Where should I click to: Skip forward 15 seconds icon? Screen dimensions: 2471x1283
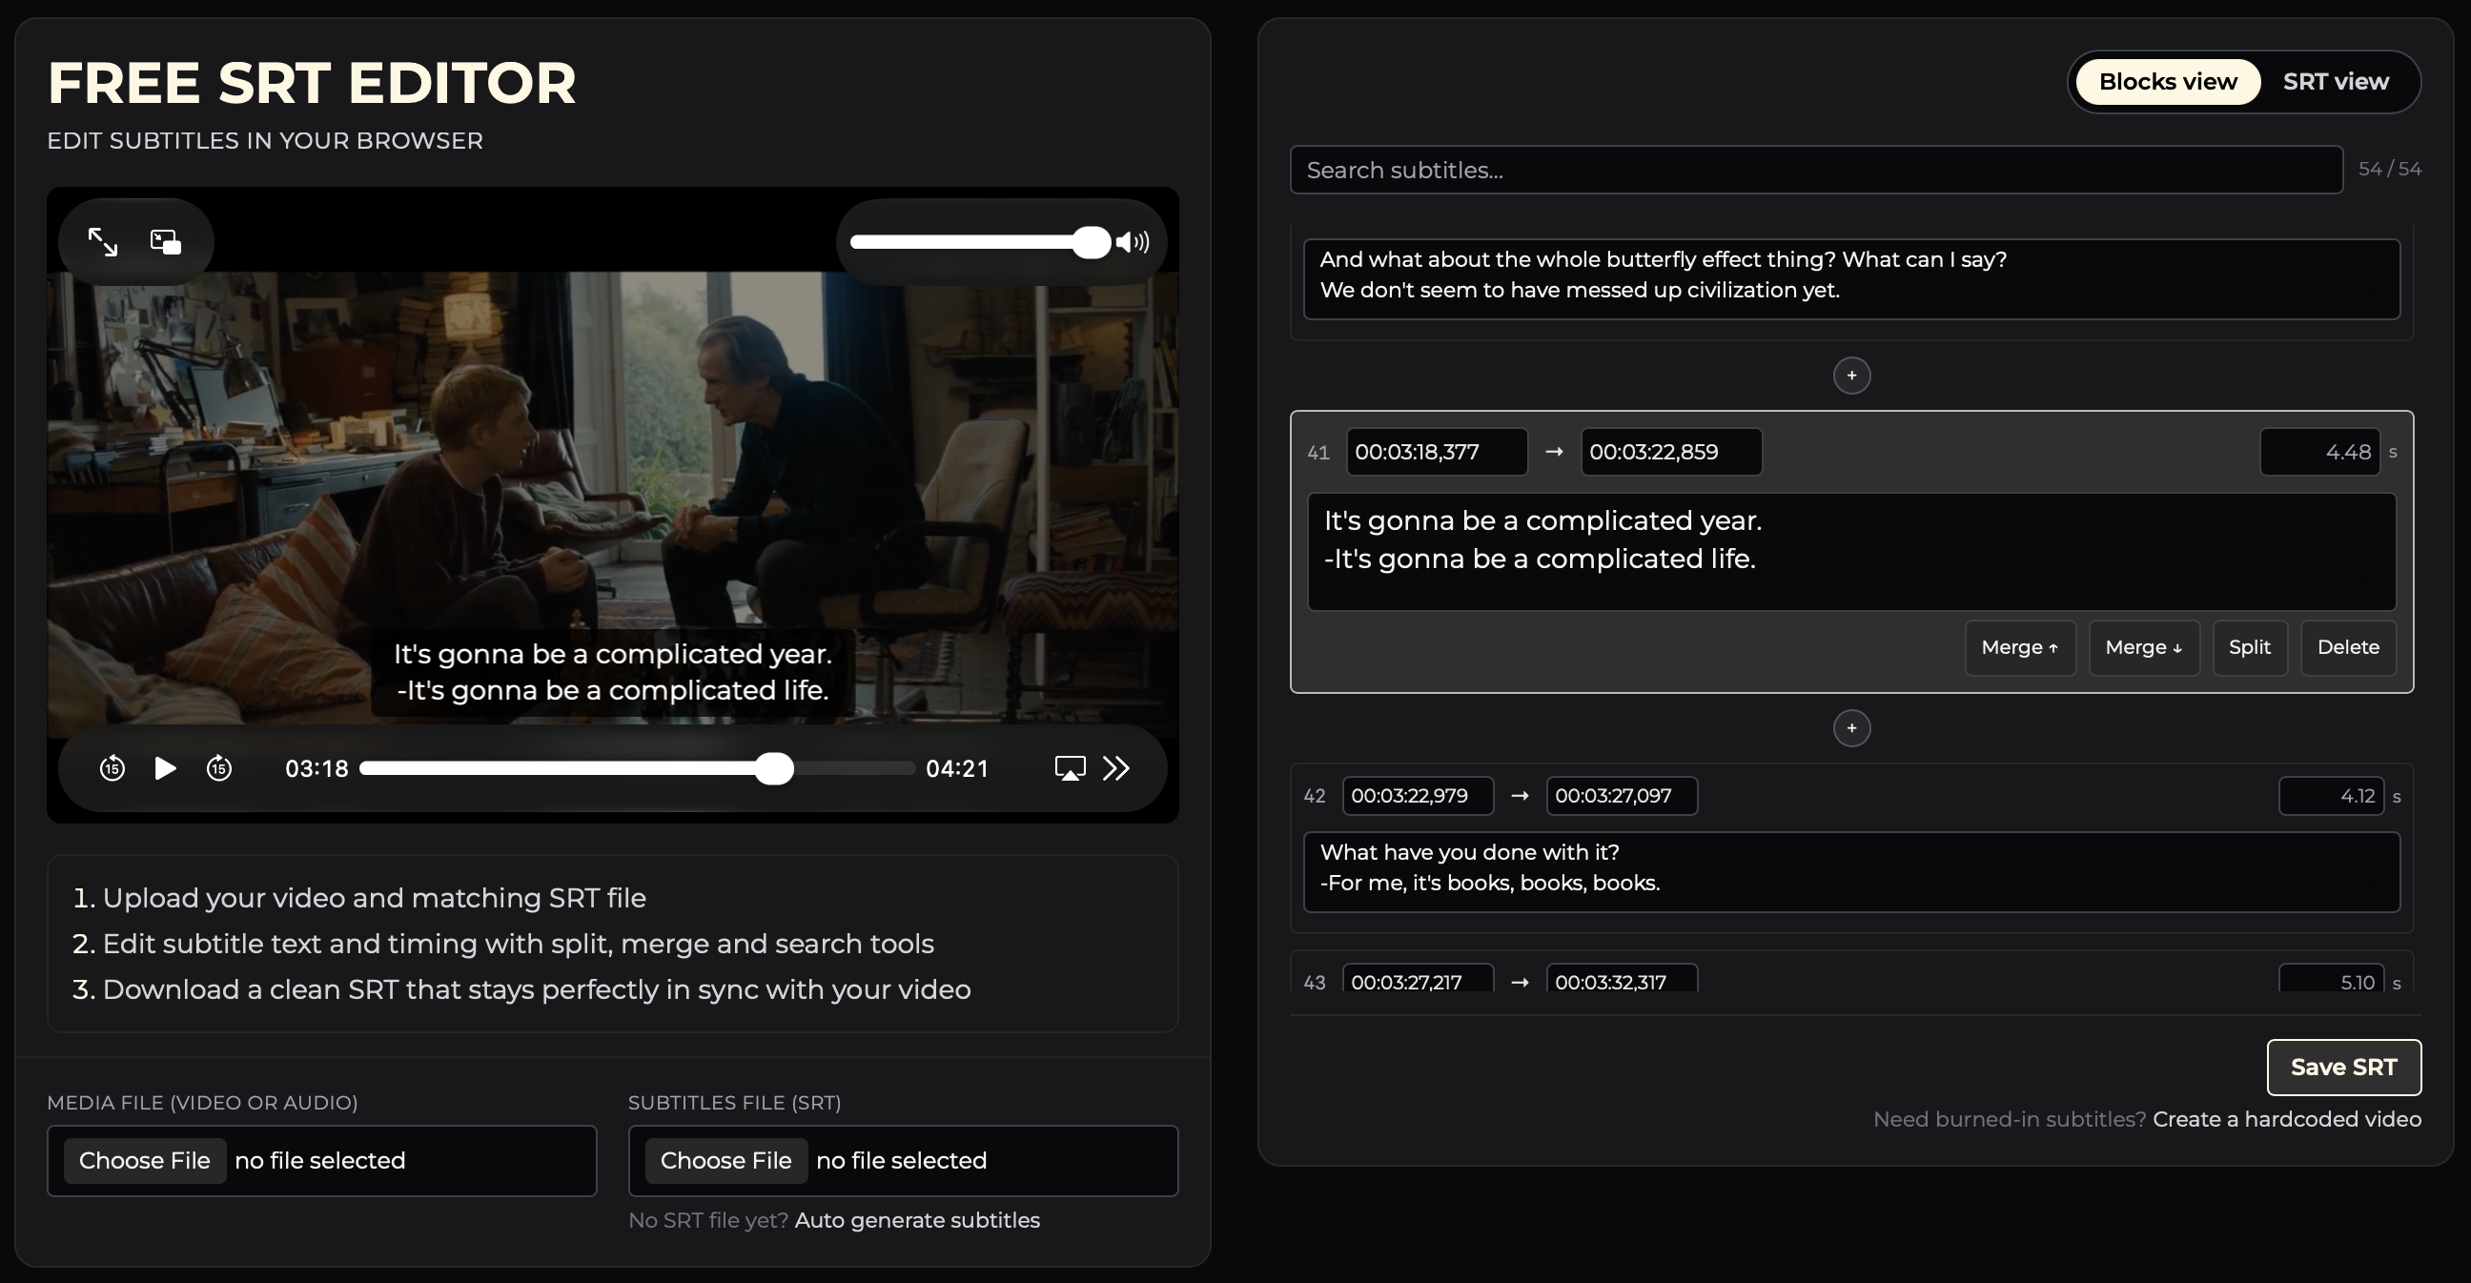(219, 768)
